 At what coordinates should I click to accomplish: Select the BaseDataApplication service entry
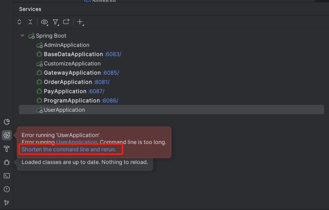(73, 54)
